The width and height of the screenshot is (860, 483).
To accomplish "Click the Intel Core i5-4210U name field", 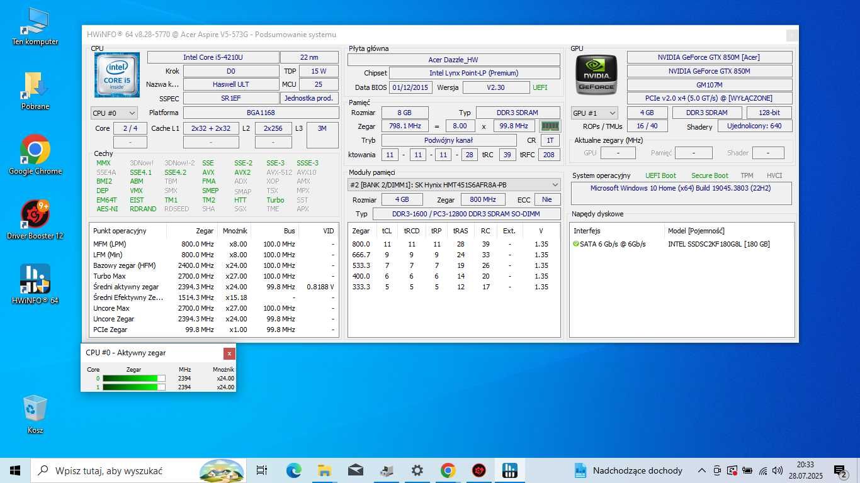I will 213,57.
